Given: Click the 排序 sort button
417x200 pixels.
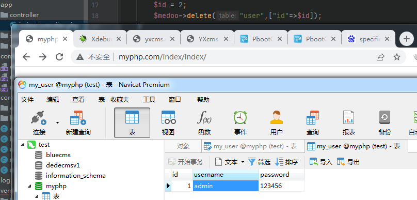Looking at the screenshot, I should [286, 162].
